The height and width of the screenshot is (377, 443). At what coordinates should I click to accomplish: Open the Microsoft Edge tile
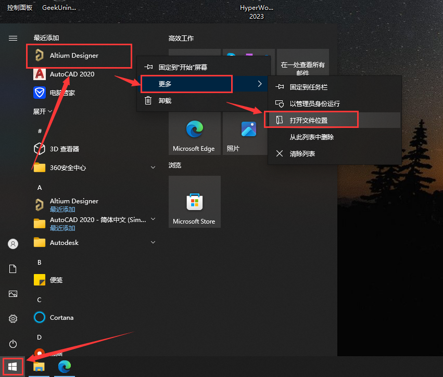coord(194,134)
